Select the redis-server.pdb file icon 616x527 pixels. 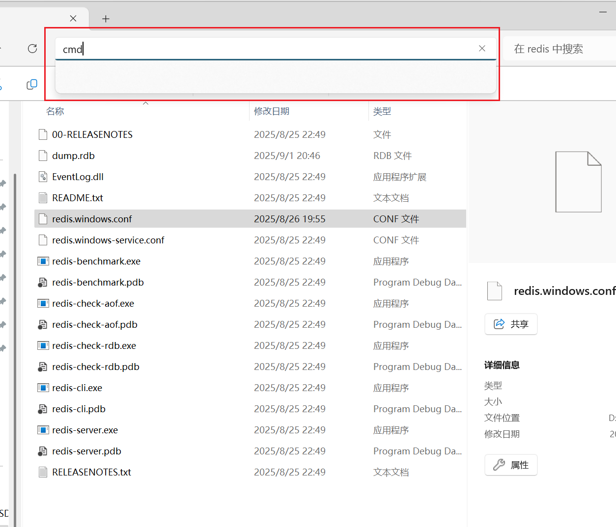pyautogui.click(x=43, y=451)
